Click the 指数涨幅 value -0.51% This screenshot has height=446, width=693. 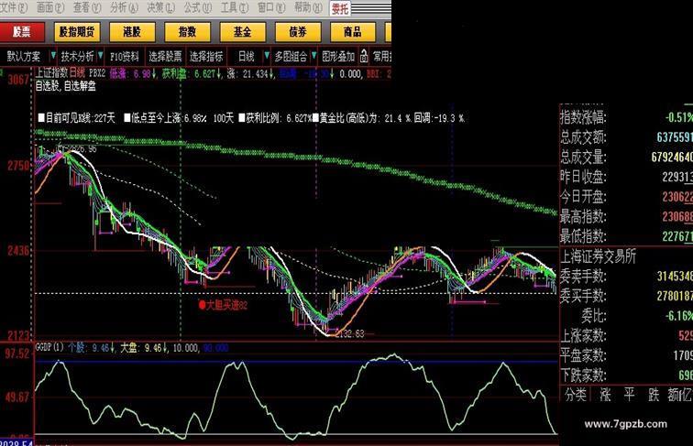679,117
